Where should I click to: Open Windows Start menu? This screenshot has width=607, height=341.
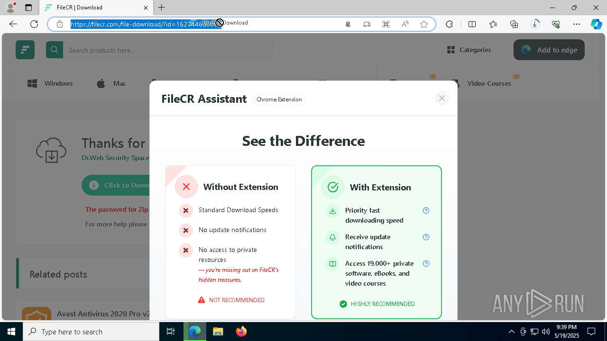[x=11, y=332]
